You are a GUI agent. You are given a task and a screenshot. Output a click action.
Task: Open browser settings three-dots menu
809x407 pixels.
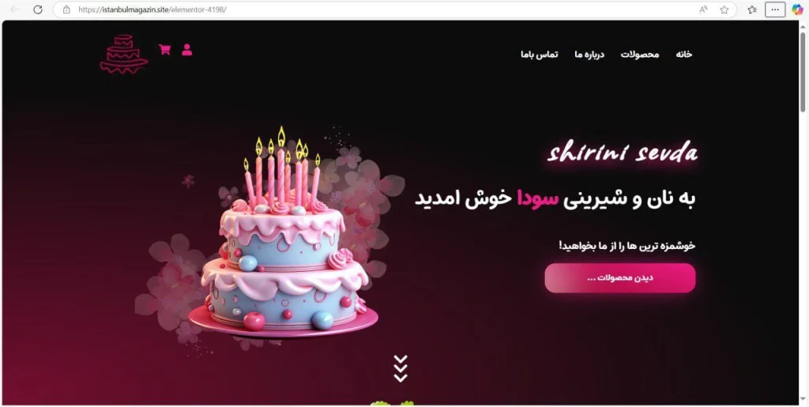[x=775, y=9]
